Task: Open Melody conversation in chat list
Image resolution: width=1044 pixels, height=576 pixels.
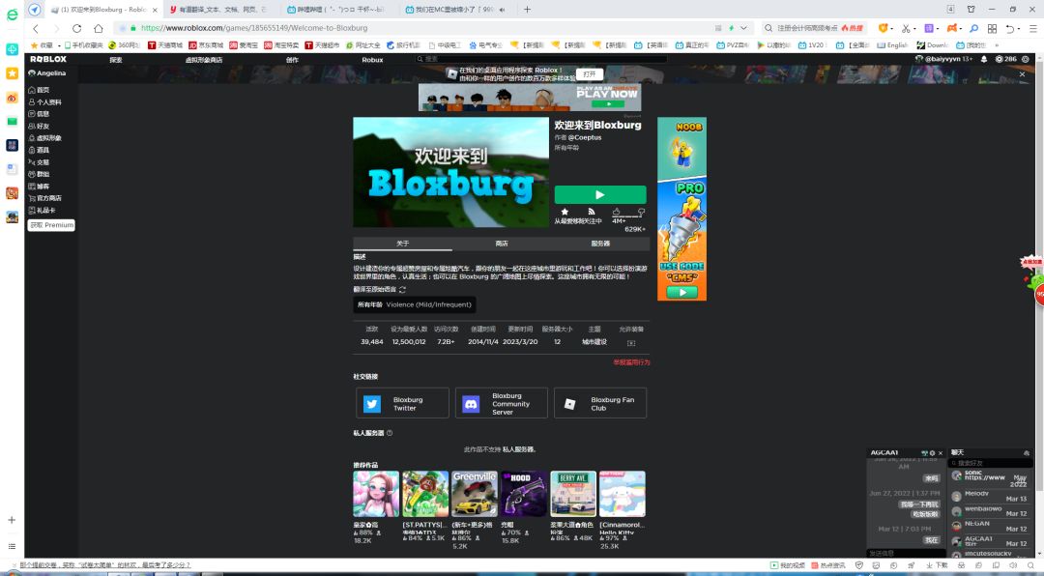Action: click(992, 496)
